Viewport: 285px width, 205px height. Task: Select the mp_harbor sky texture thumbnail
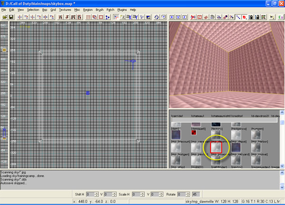click(256, 148)
